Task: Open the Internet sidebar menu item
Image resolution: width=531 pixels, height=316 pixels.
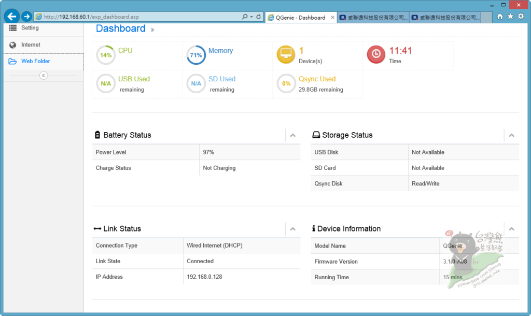Action: click(31, 45)
